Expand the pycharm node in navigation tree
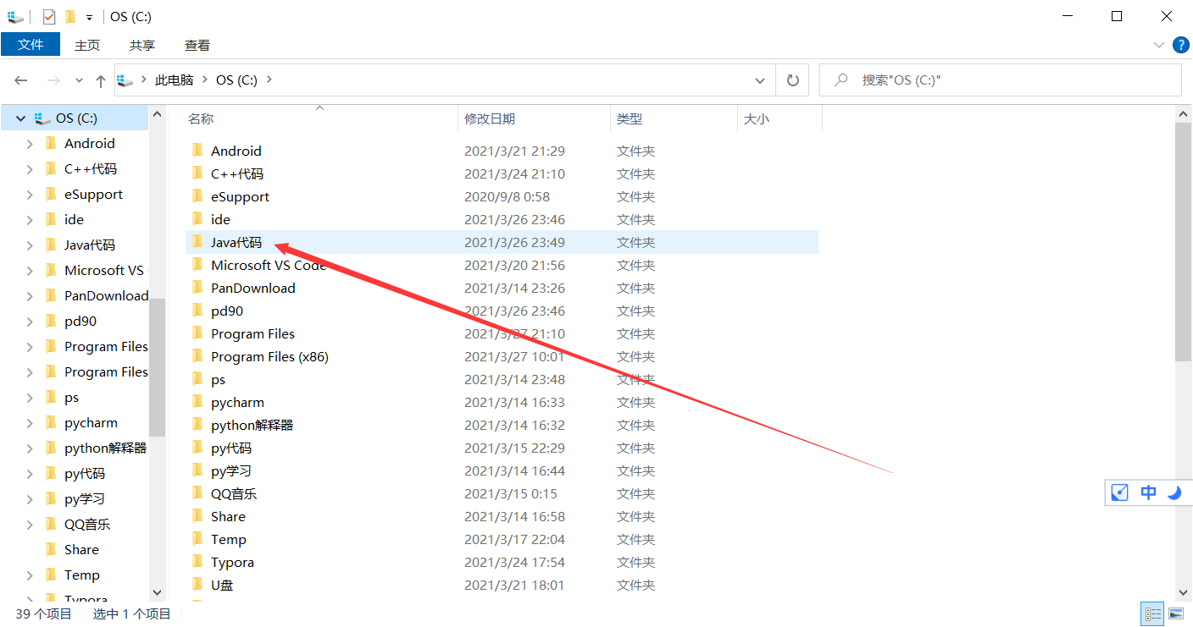Image resolution: width=1193 pixels, height=627 pixels. 30,423
